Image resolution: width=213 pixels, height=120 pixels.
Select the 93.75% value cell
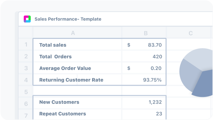144,80
